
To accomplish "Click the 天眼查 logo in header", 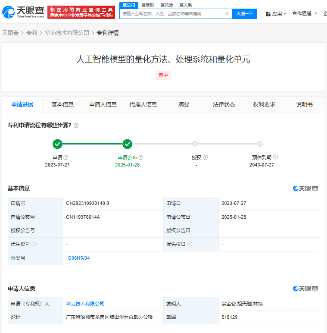I will (x=24, y=12).
